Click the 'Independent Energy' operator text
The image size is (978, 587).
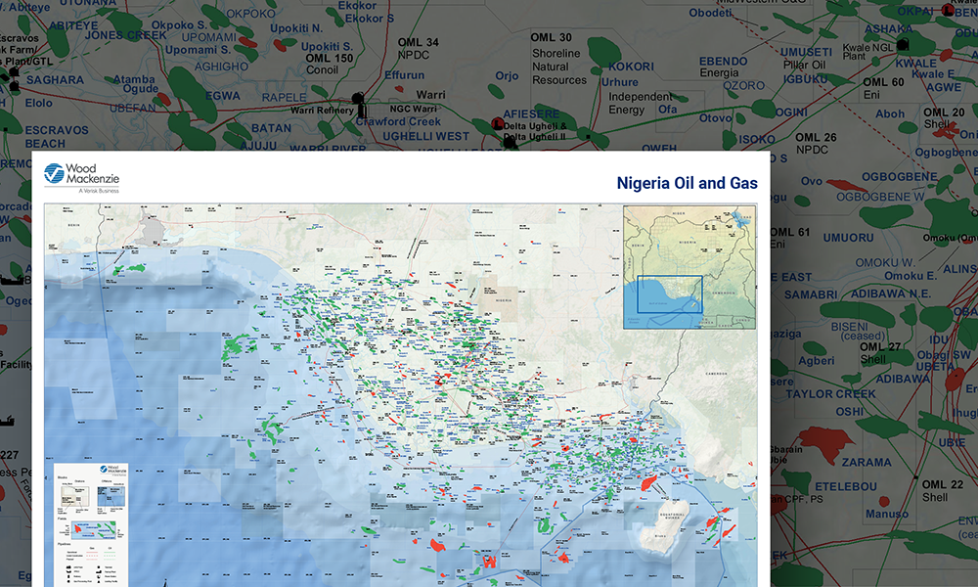click(641, 103)
